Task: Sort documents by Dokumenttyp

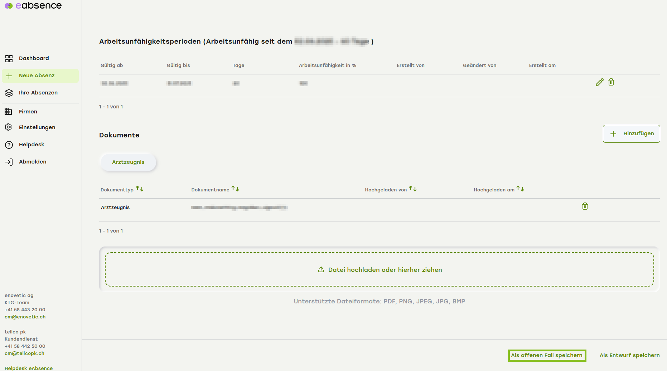Action: coord(140,189)
